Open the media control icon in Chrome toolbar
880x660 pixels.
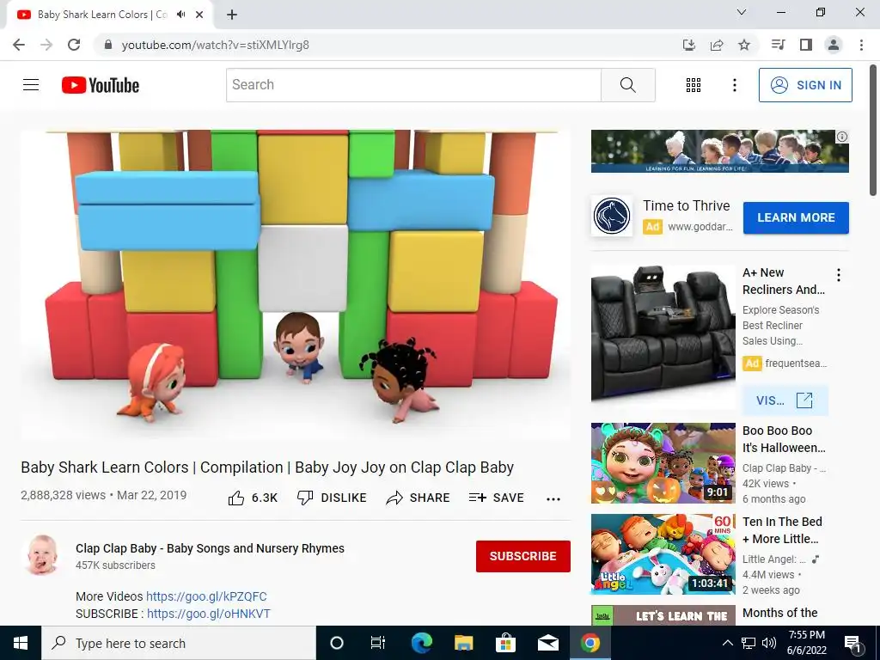coord(778,45)
